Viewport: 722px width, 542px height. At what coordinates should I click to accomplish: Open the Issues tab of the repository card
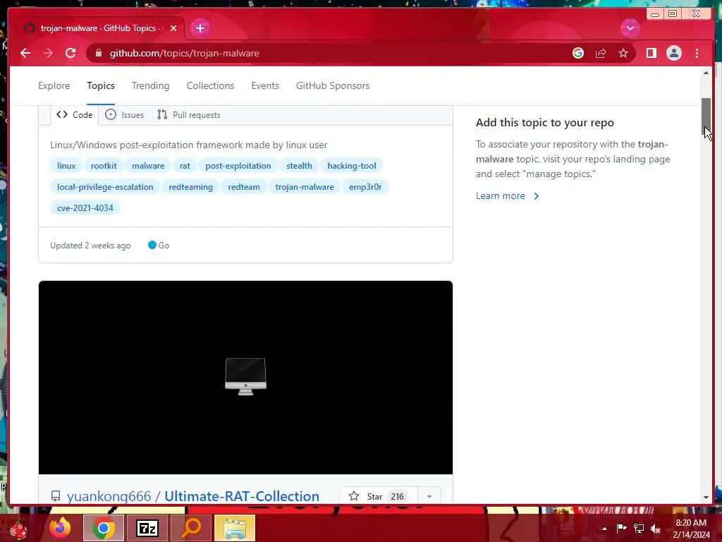point(124,115)
